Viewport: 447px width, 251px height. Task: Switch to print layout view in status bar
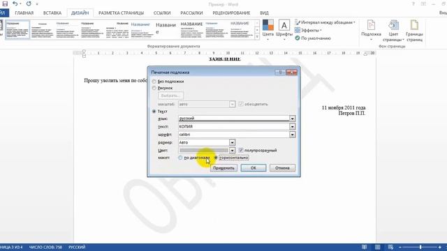pos(377,247)
